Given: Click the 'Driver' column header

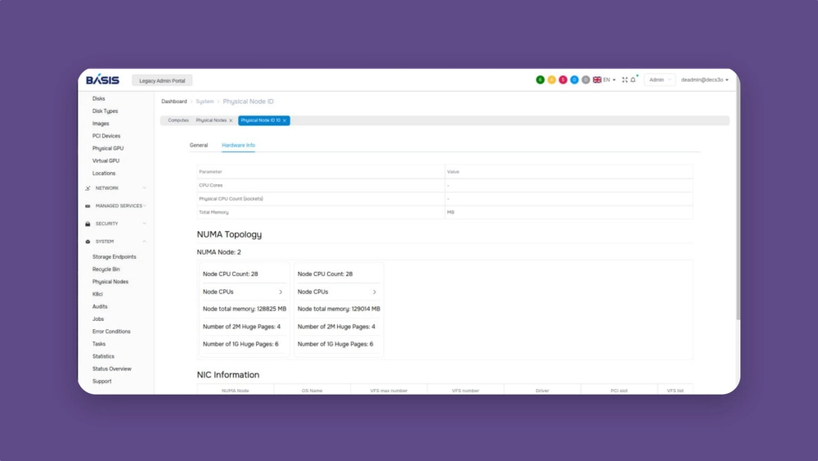Looking at the screenshot, I should coord(542,391).
